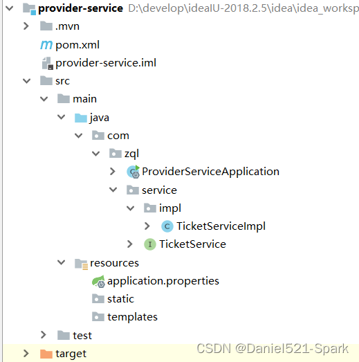This screenshot has height=362, width=359.
Task: Select the provider-service.iml file name
Action: [106, 63]
